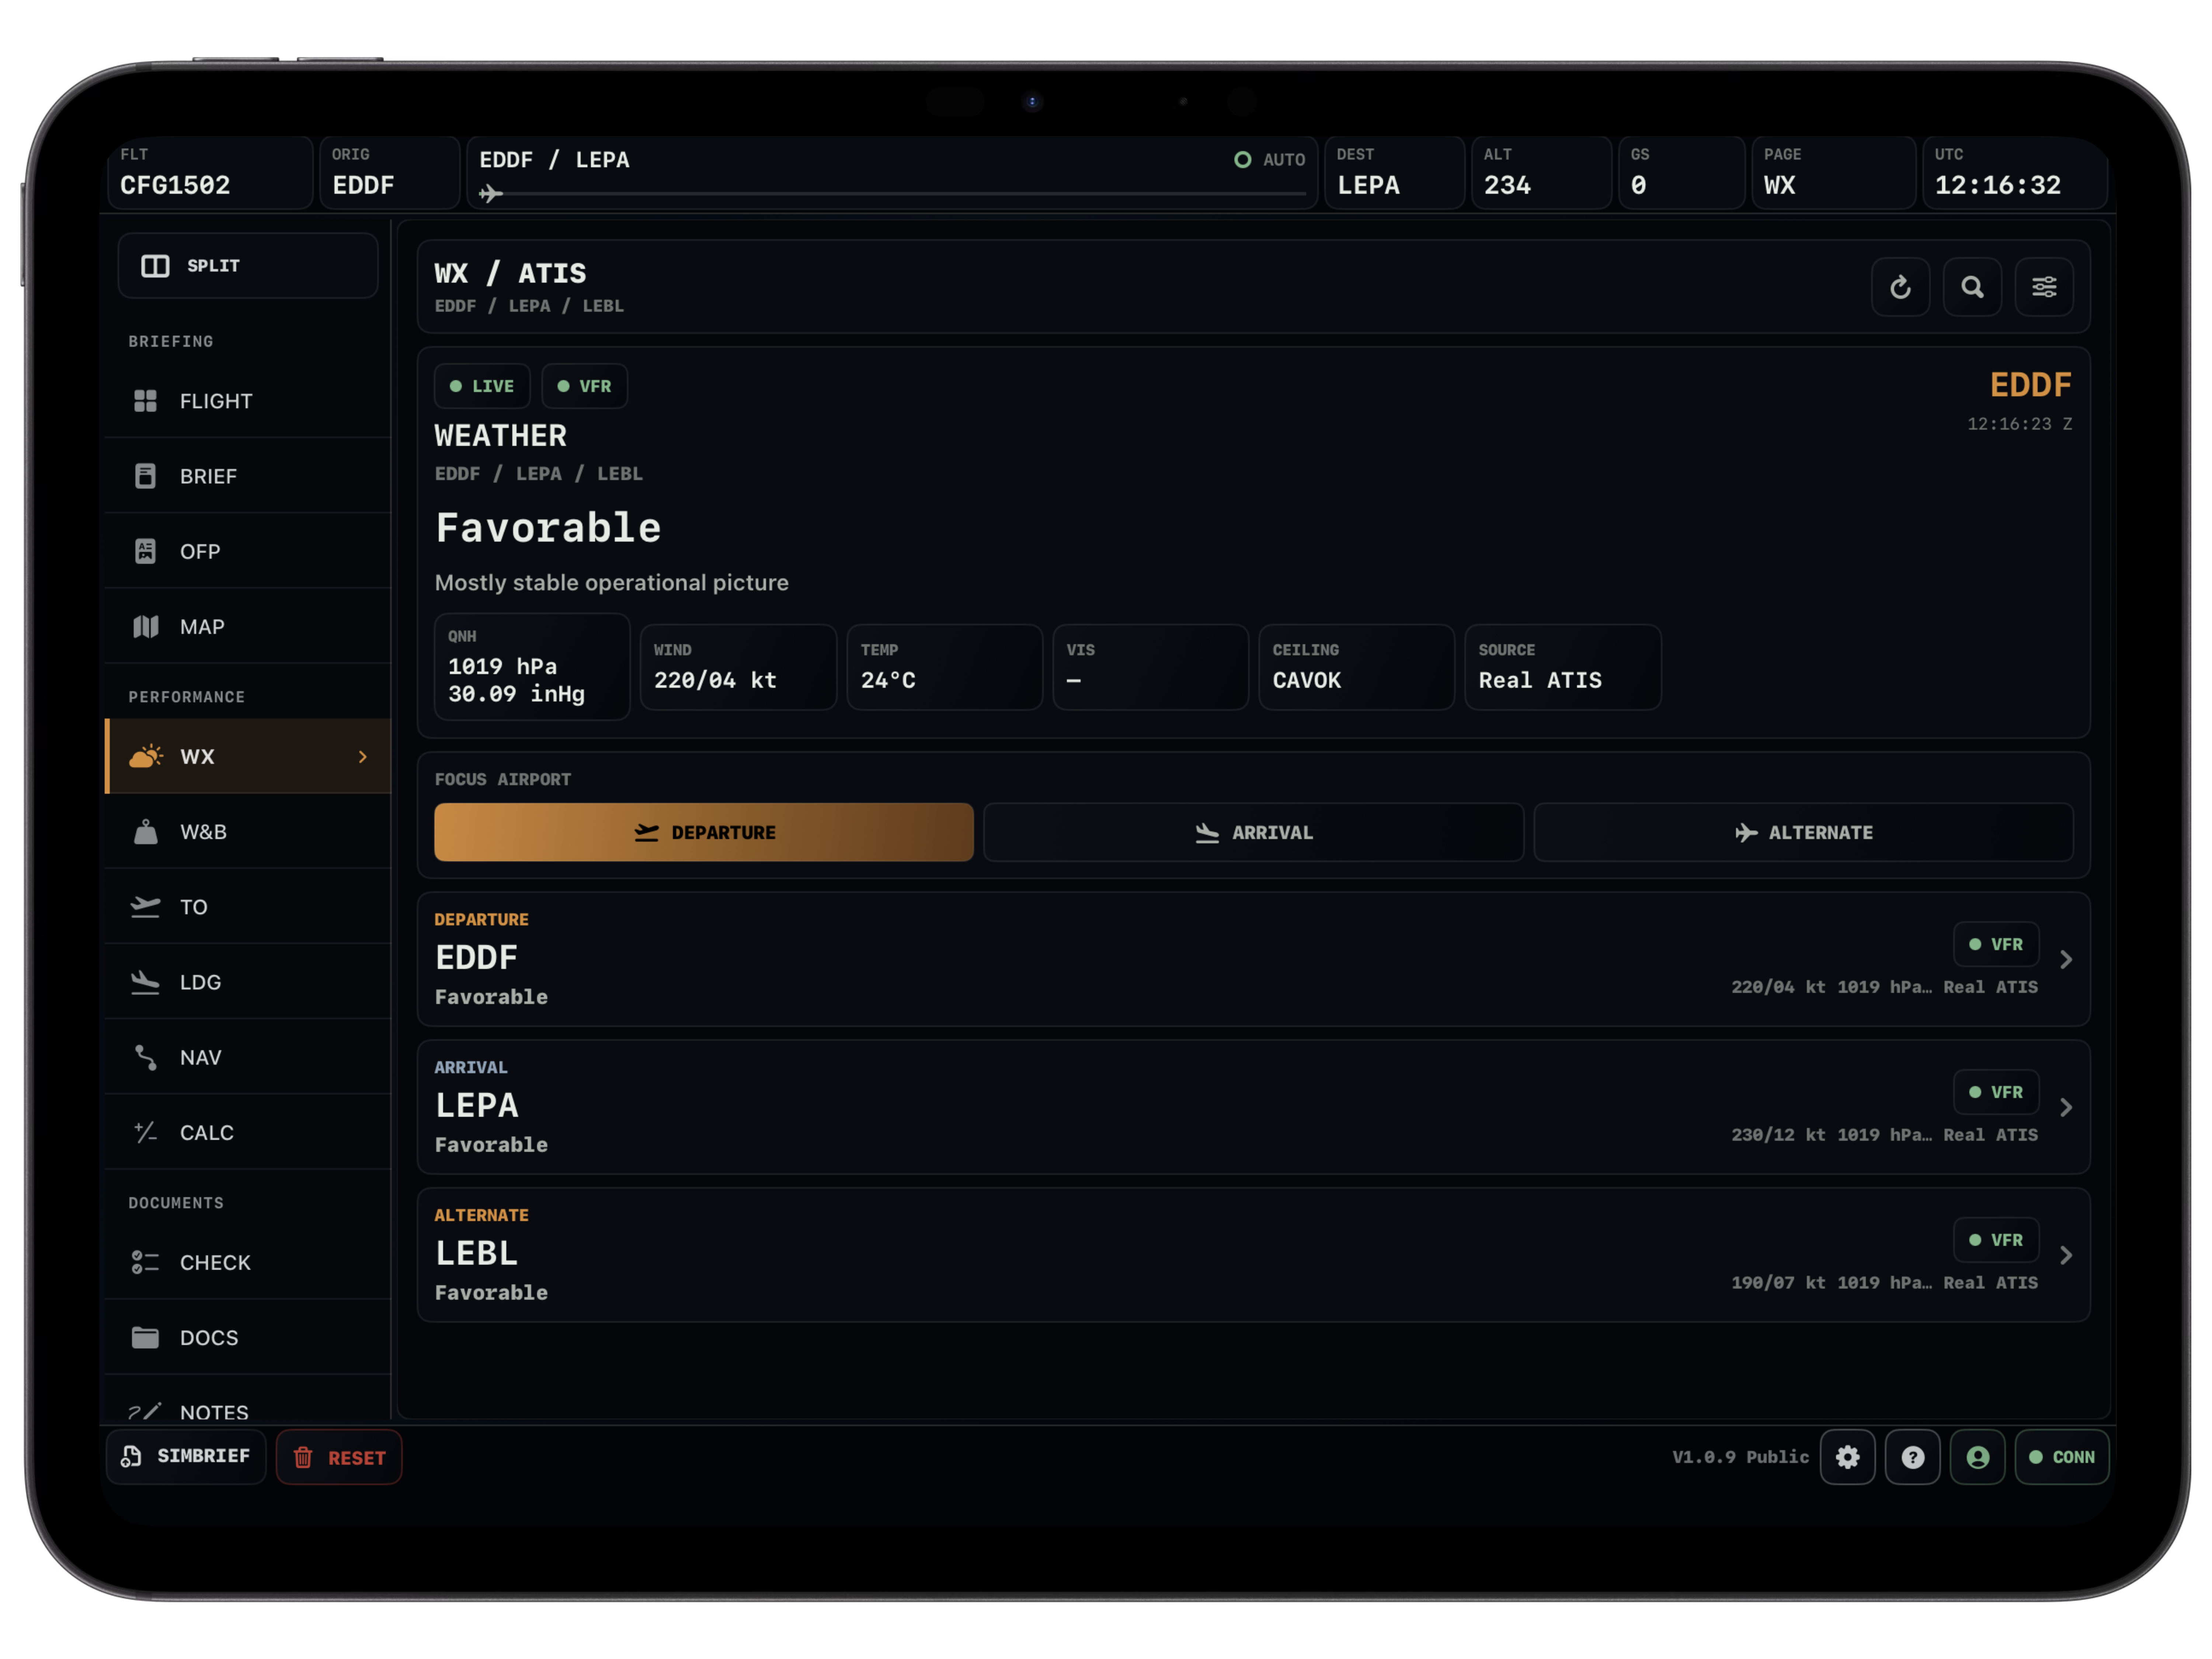Image resolution: width=2212 pixels, height=1659 pixels.
Task: Open the BRIEF page in sidebar
Action: (248, 476)
